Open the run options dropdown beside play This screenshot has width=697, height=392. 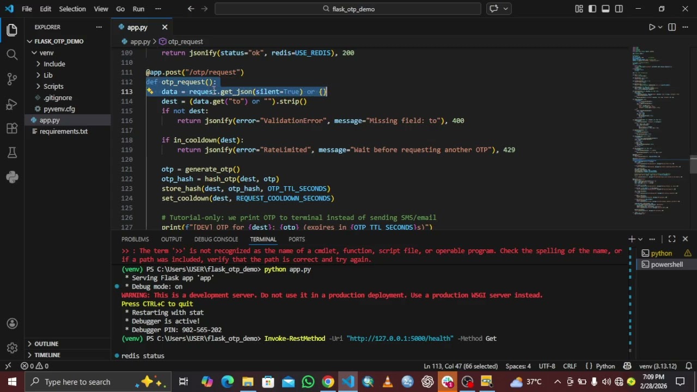click(660, 27)
